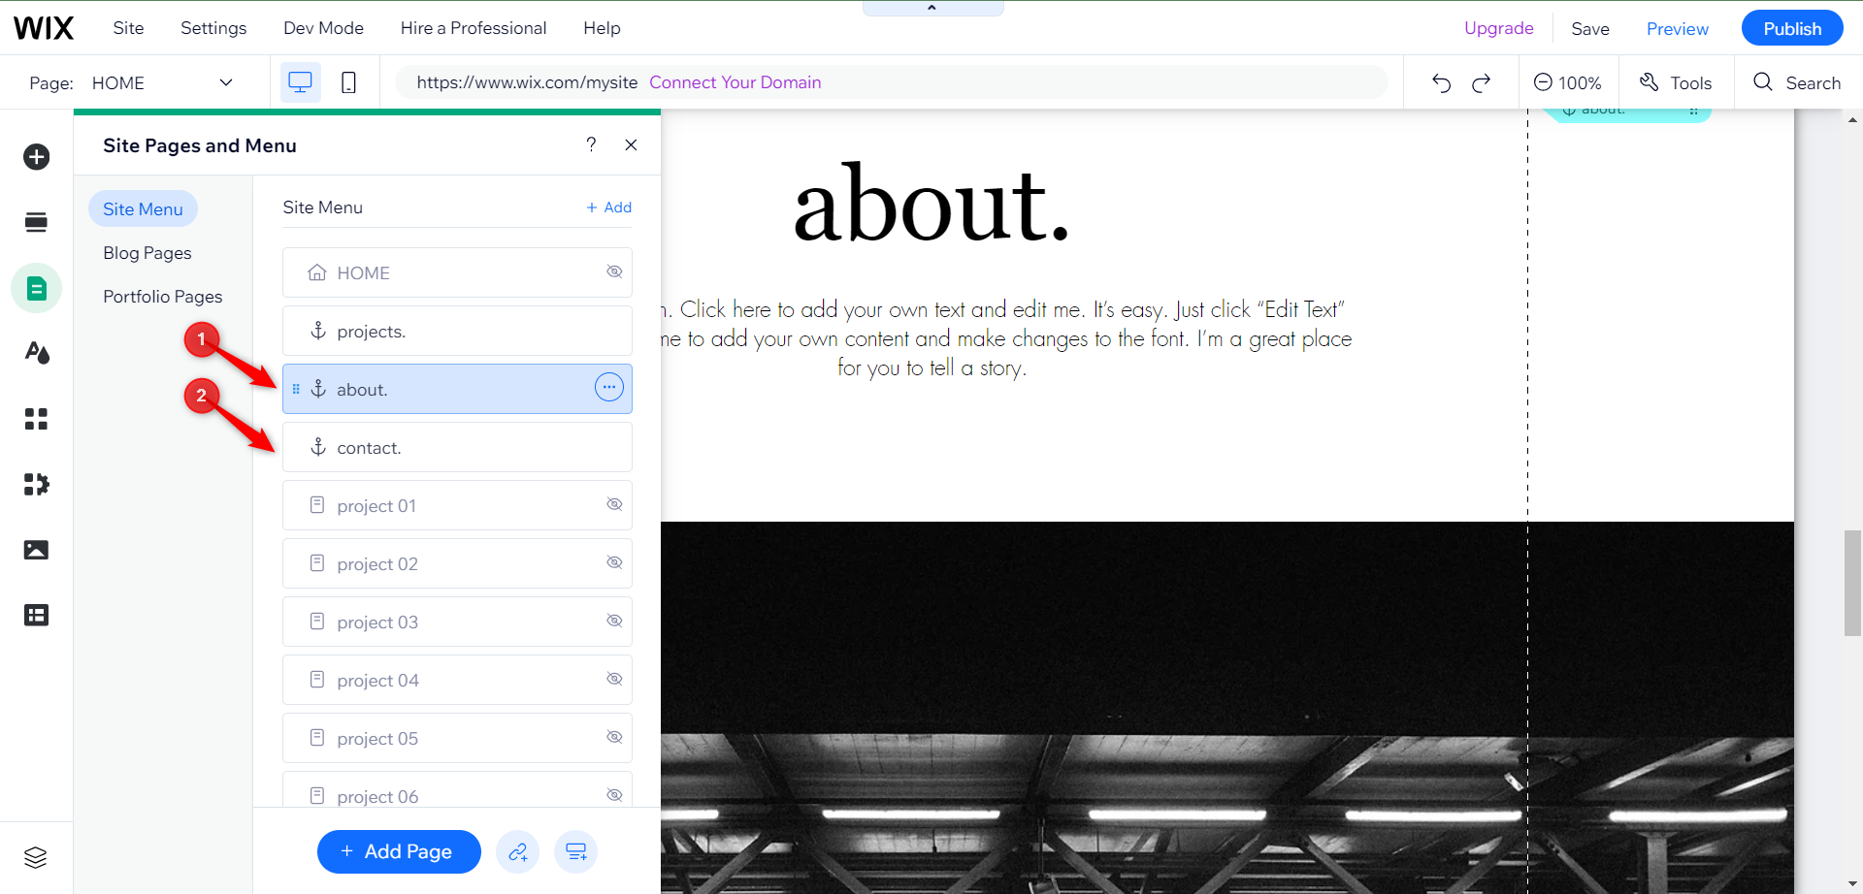1863x894 pixels.
Task: Click the about. heading on the canvas
Action: point(931,204)
